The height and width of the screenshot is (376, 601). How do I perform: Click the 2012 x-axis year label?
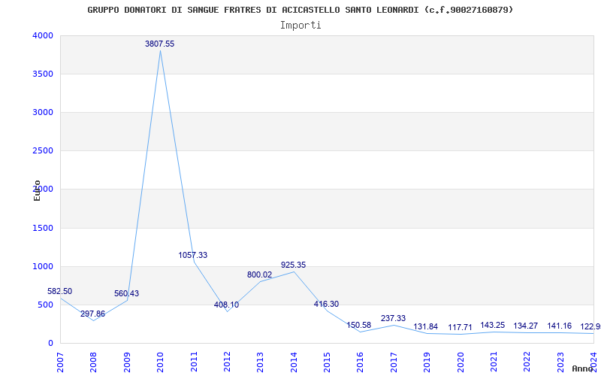[227, 362]
